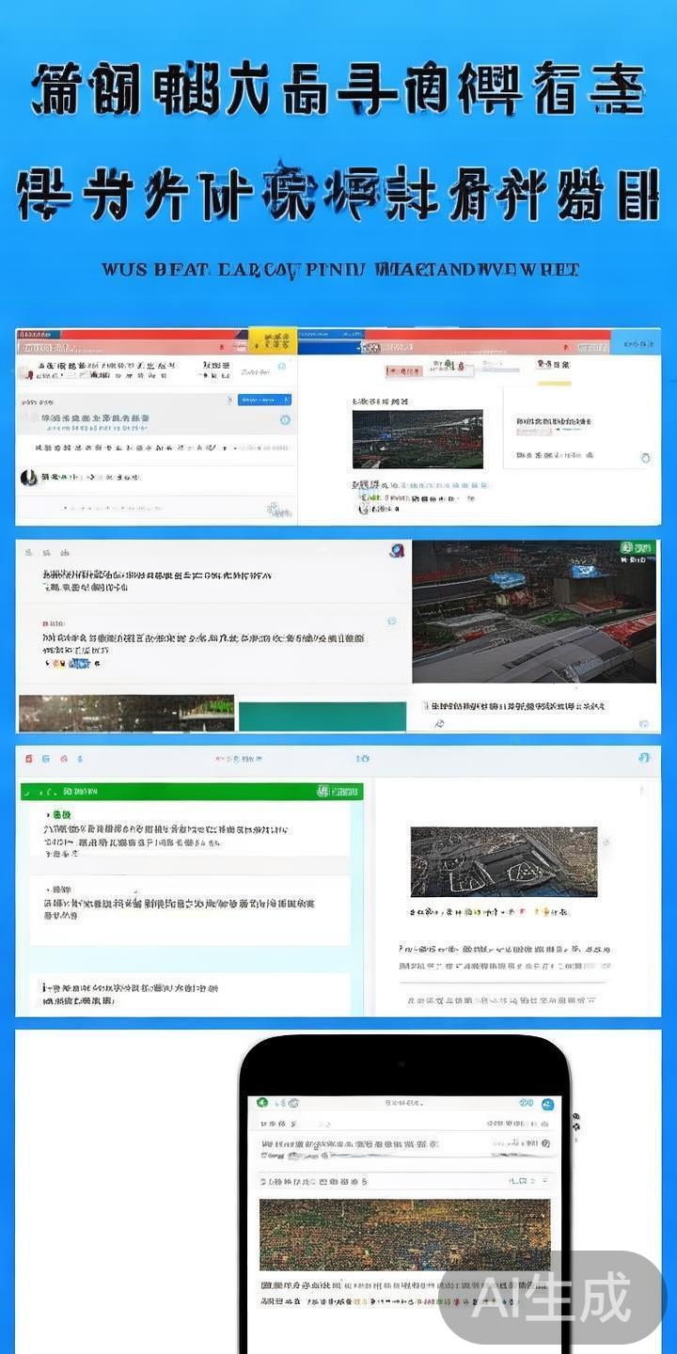Image resolution: width=677 pixels, height=1354 pixels.
Task: Click the green badge on large stadium photo
Action: (638, 549)
